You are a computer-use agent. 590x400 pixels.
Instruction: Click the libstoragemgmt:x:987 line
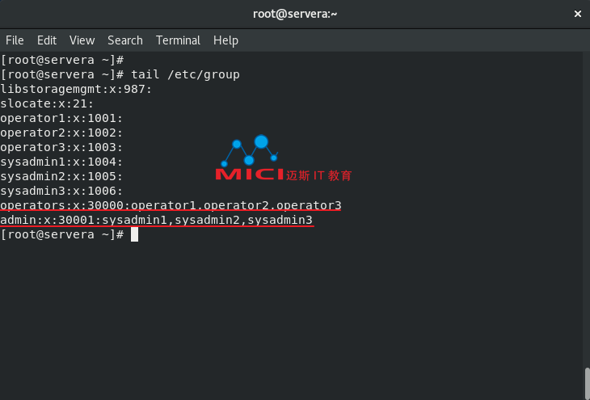click(x=76, y=89)
